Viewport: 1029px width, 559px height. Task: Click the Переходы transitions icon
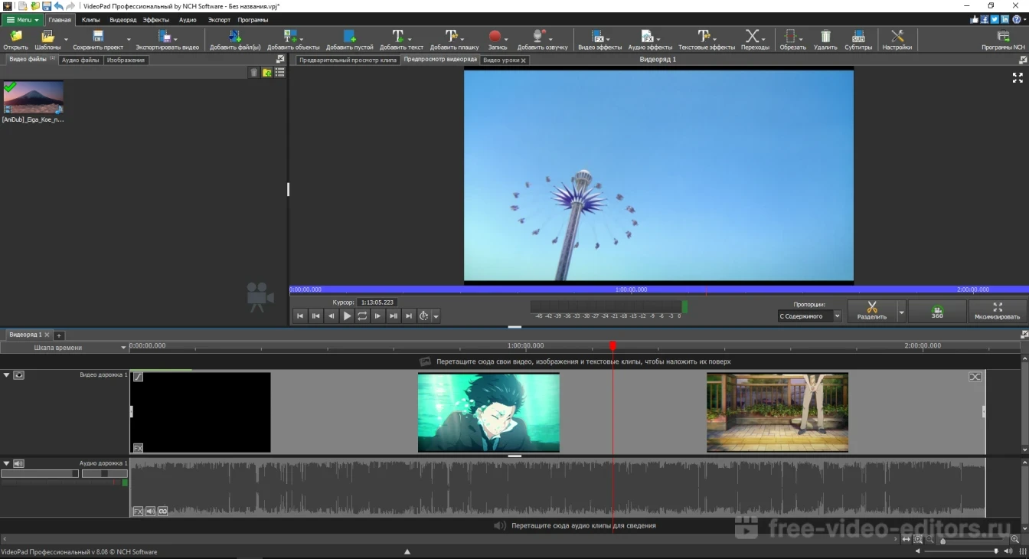753,37
